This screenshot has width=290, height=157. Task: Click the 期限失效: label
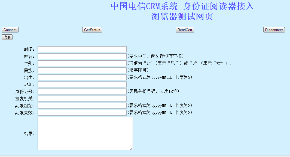(x=25, y=113)
